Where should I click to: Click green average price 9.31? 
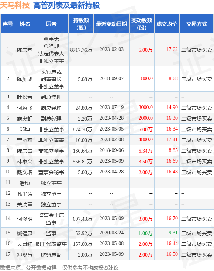click(173, 233)
